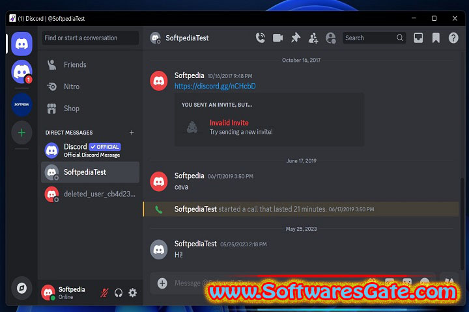Click the 'YOU SENT AN INVITE, BUT...' heading
This screenshot has width=469, height=312.
point(216,105)
